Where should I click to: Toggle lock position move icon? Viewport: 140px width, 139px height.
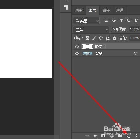(101, 38)
